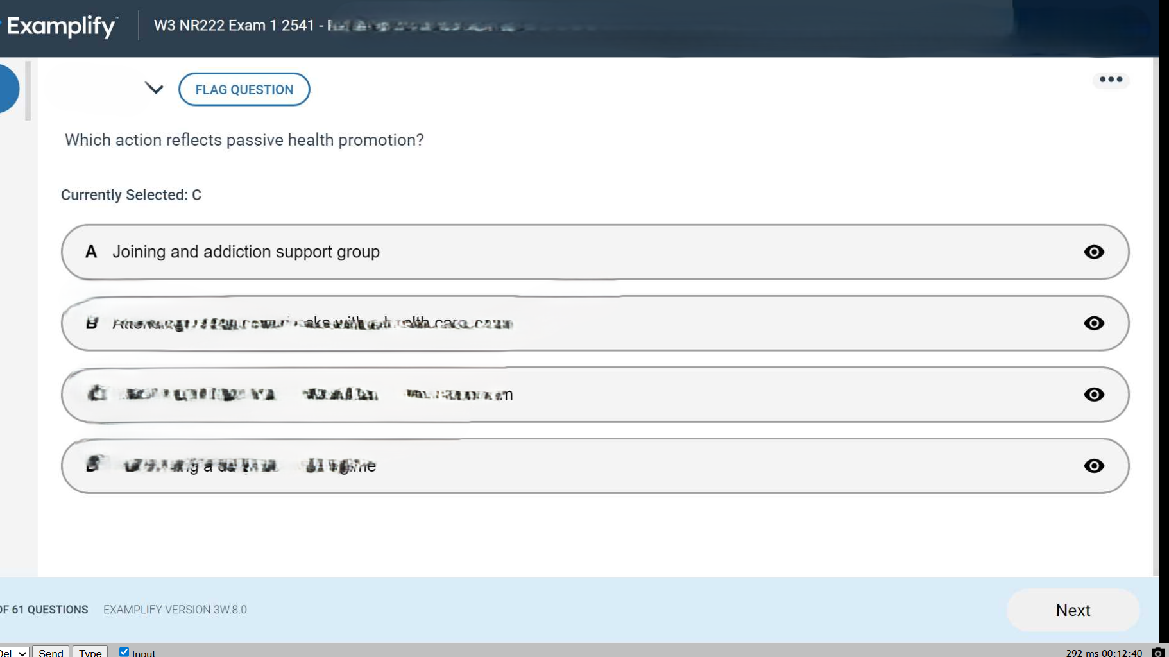Go to the Next question
The height and width of the screenshot is (657, 1169).
(x=1072, y=610)
